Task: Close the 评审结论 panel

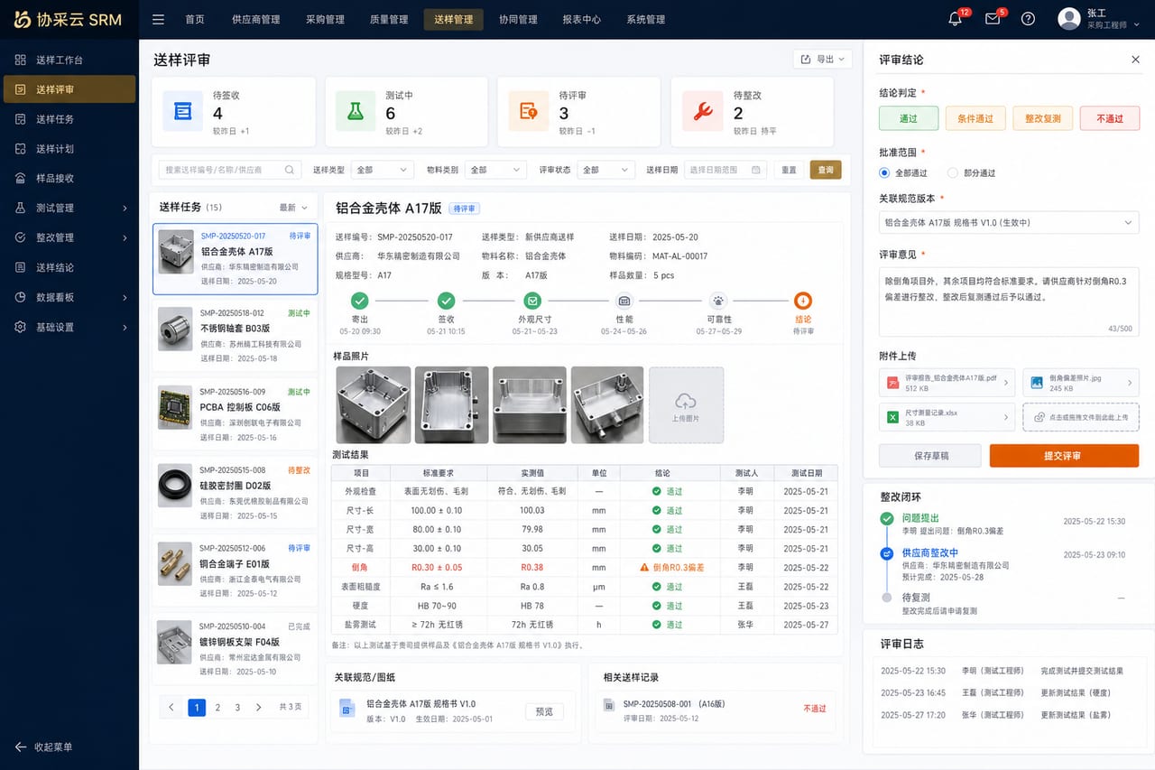Action: click(x=1135, y=60)
